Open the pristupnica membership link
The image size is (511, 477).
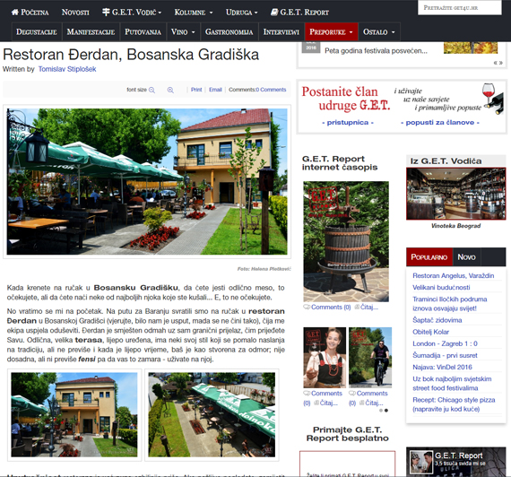pos(348,123)
